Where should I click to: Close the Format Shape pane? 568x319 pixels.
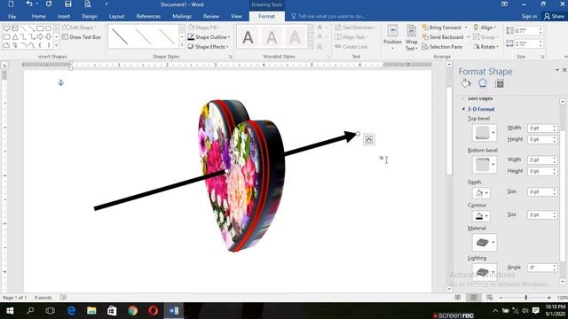click(564, 70)
